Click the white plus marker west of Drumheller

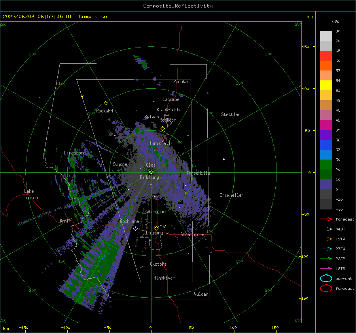[223, 159]
